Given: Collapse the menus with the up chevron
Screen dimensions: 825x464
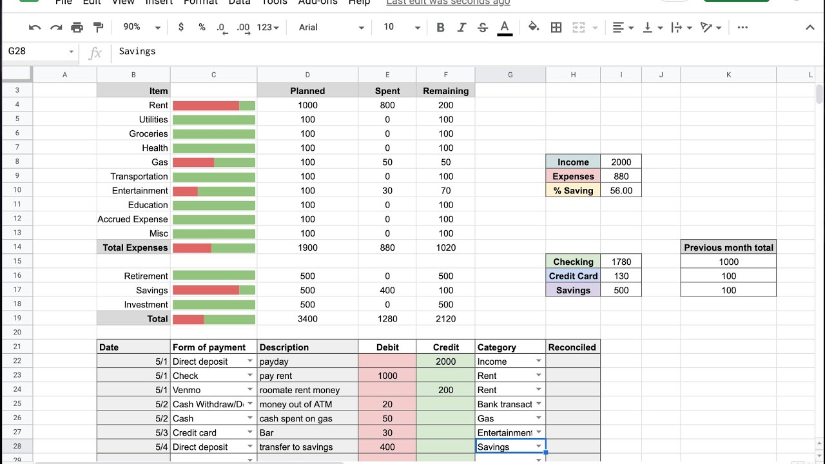Looking at the screenshot, I should (x=810, y=27).
